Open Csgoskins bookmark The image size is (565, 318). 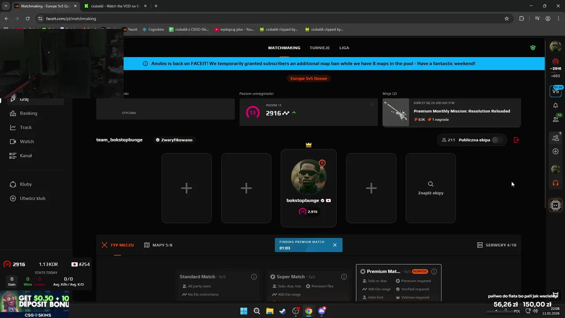point(153,30)
